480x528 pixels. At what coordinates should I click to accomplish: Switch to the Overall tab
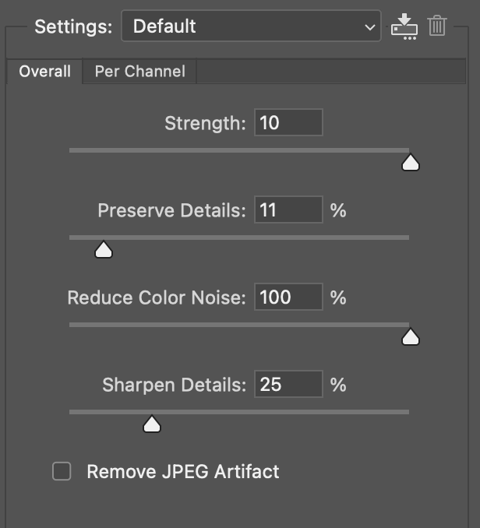[44, 72]
